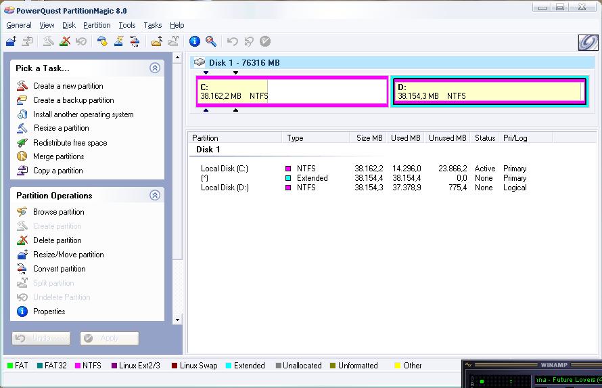
Task: Select Delete partition operation
Action: click(57, 240)
